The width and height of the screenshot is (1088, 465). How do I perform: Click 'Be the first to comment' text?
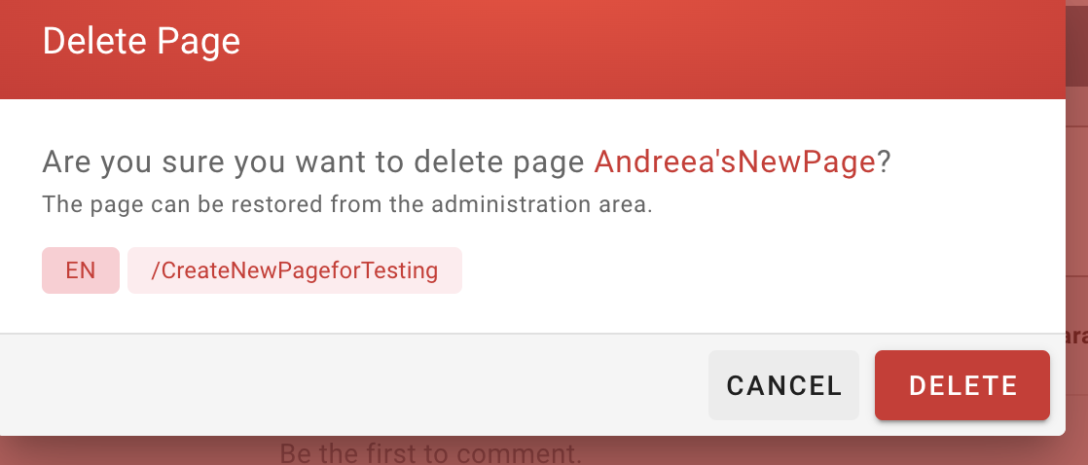point(430,453)
